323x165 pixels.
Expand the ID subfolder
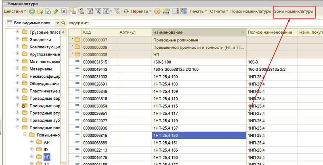[32, 149]
